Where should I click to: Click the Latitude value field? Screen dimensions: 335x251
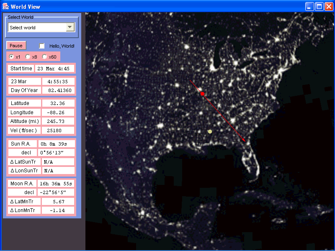point(58,103)
